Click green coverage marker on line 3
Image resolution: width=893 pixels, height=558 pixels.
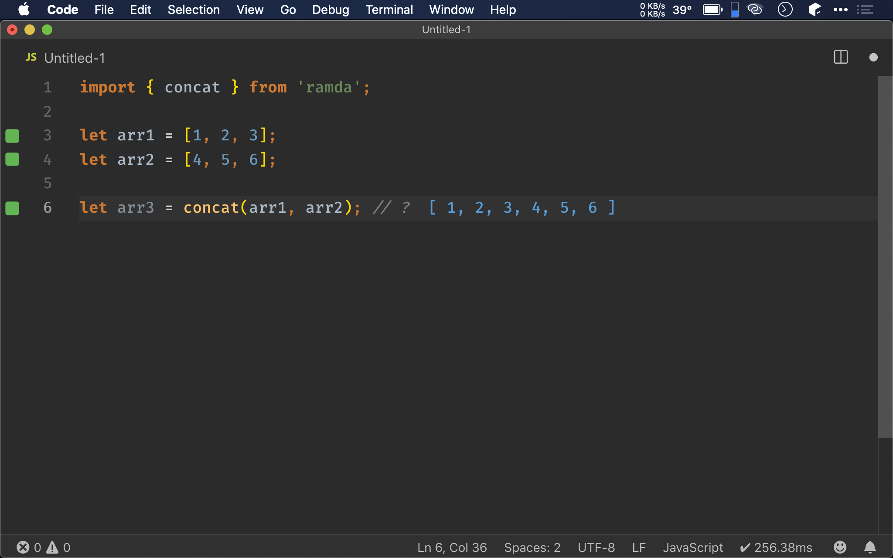tap(12, 136)
